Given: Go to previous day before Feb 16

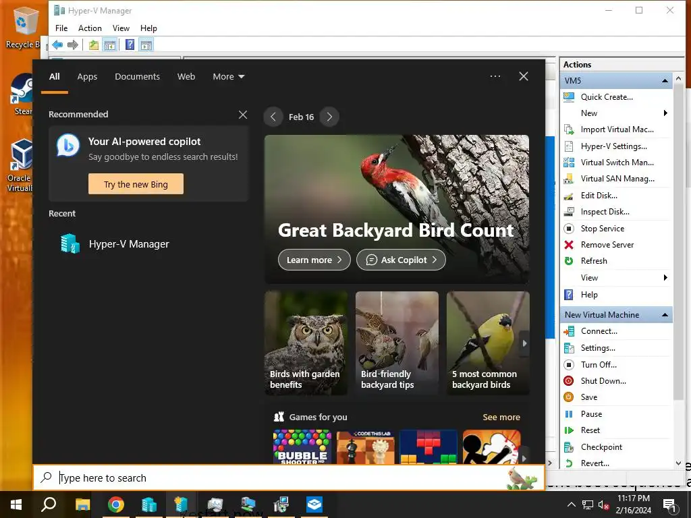Looking at the screenshot, I should click(x=273, y=117).
